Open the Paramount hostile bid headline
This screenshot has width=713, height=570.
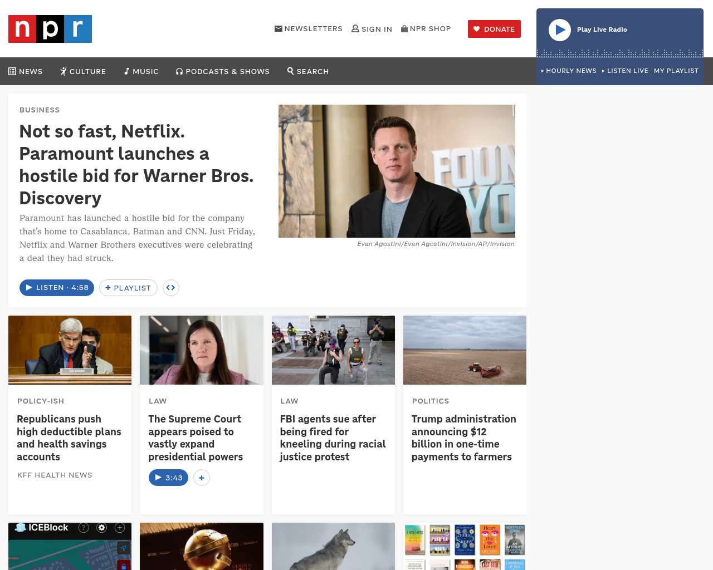click(136, 165)
